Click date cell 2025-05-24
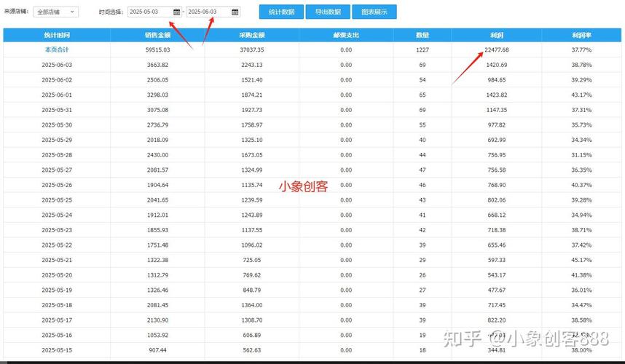Screen dimensions: 625x364 coord(57,215)
